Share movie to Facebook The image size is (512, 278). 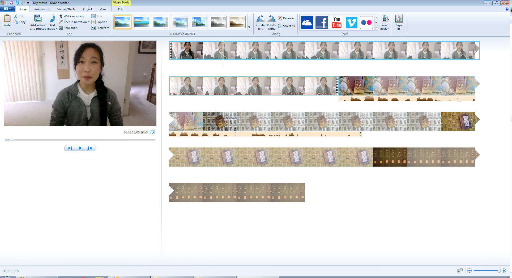click(x=322, y=22)
